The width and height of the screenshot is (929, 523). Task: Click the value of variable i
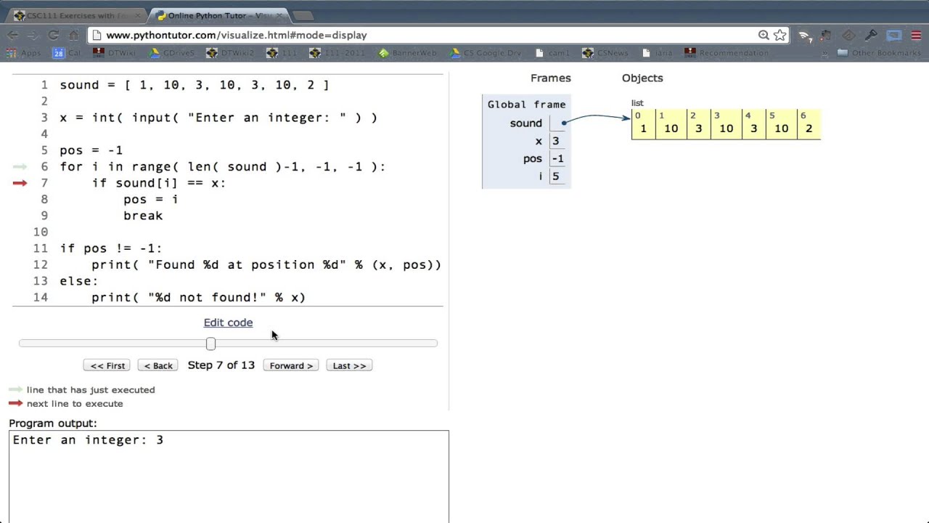coord(556,176)
